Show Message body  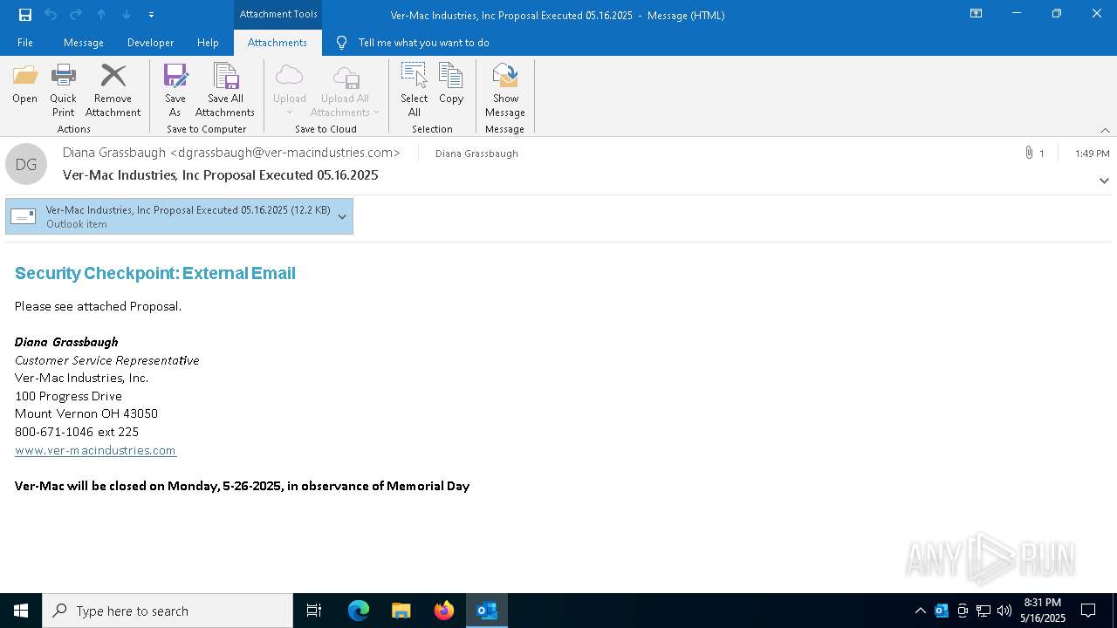pyautogui.click(x=505, y=91)
